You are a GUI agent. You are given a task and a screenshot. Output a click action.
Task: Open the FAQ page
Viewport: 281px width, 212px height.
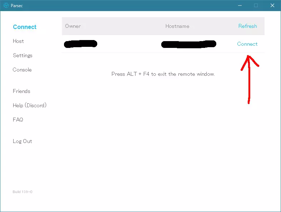[x=18, y=119]
